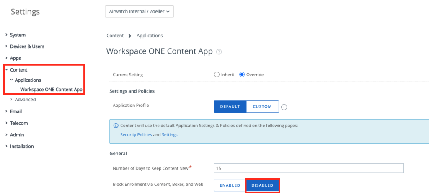Click the help icon beside Workspace ONE Content App
Image resolution: width=429 pixels, height=193 pixels.
click(219, 52)
